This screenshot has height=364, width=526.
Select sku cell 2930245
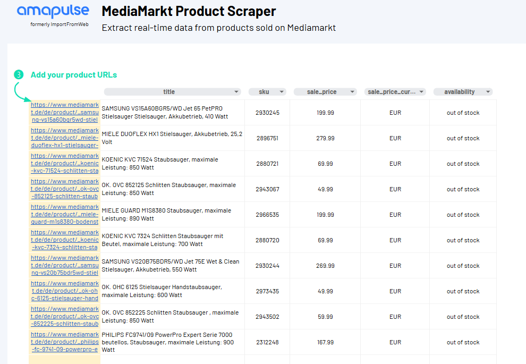click(267, 113)
